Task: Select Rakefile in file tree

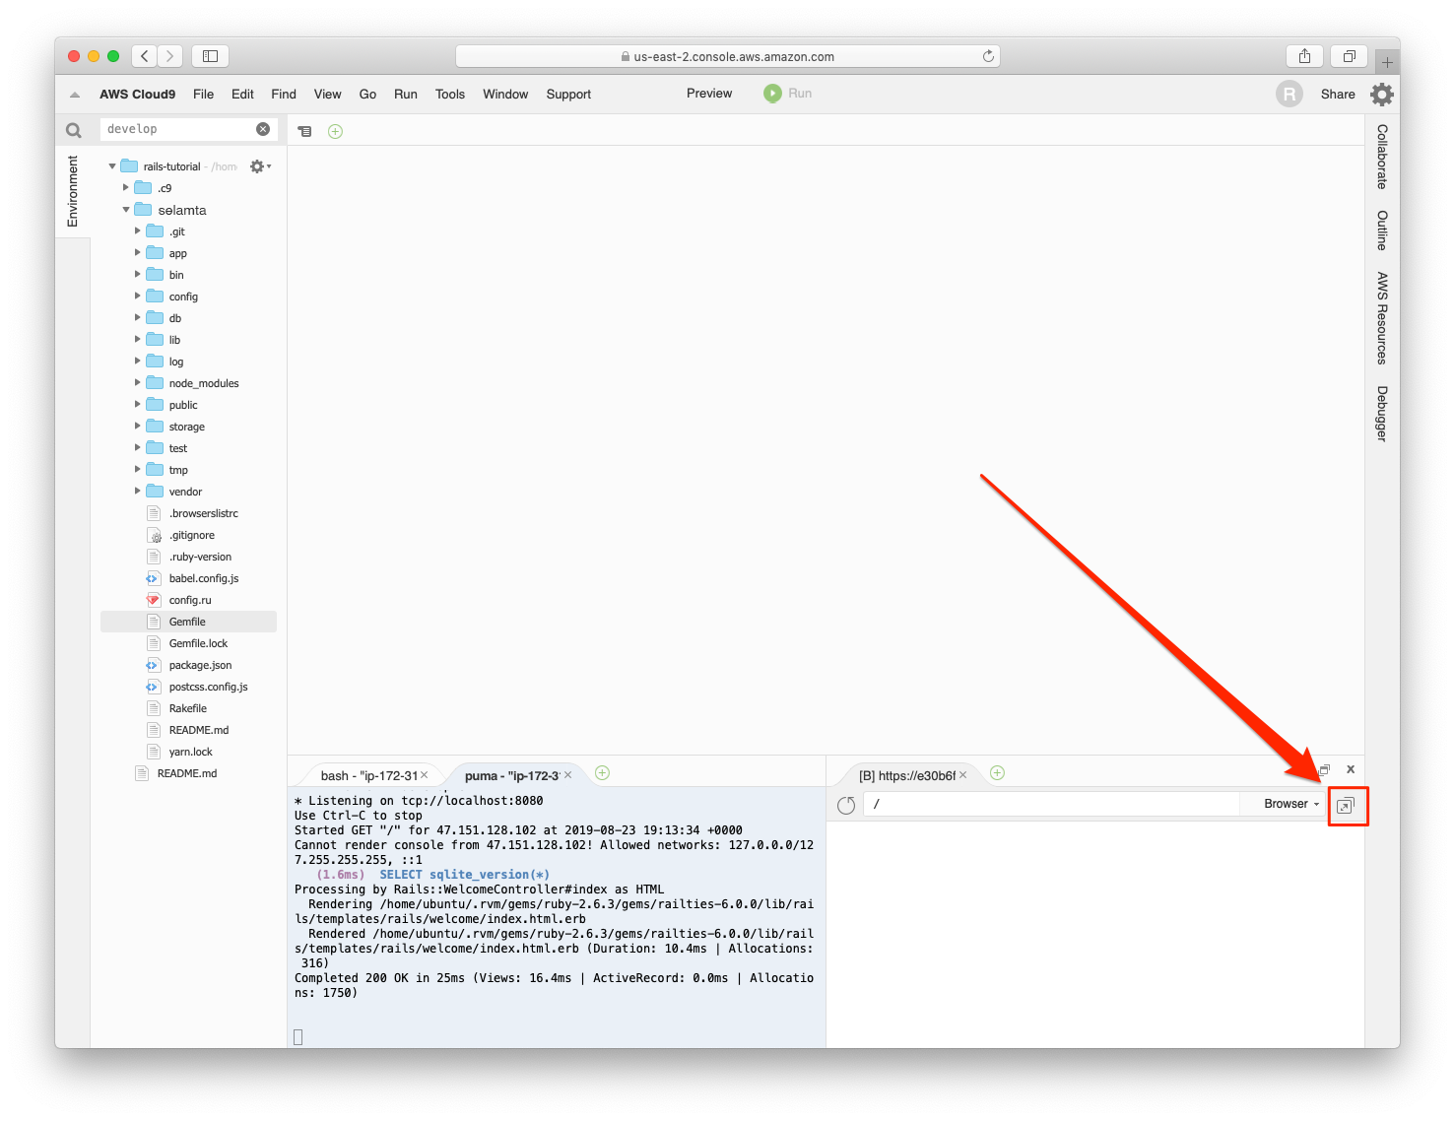Action: (188, 708)
